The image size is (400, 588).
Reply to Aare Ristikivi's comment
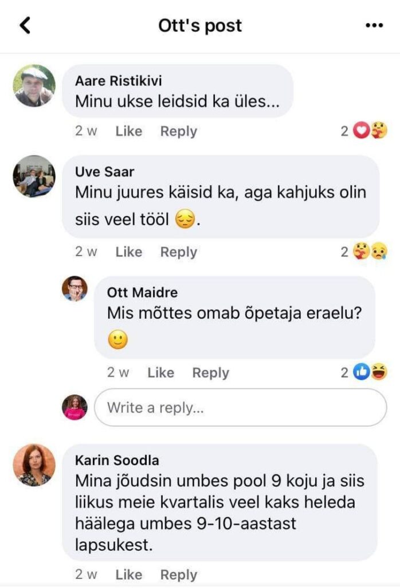pos(178,131)
